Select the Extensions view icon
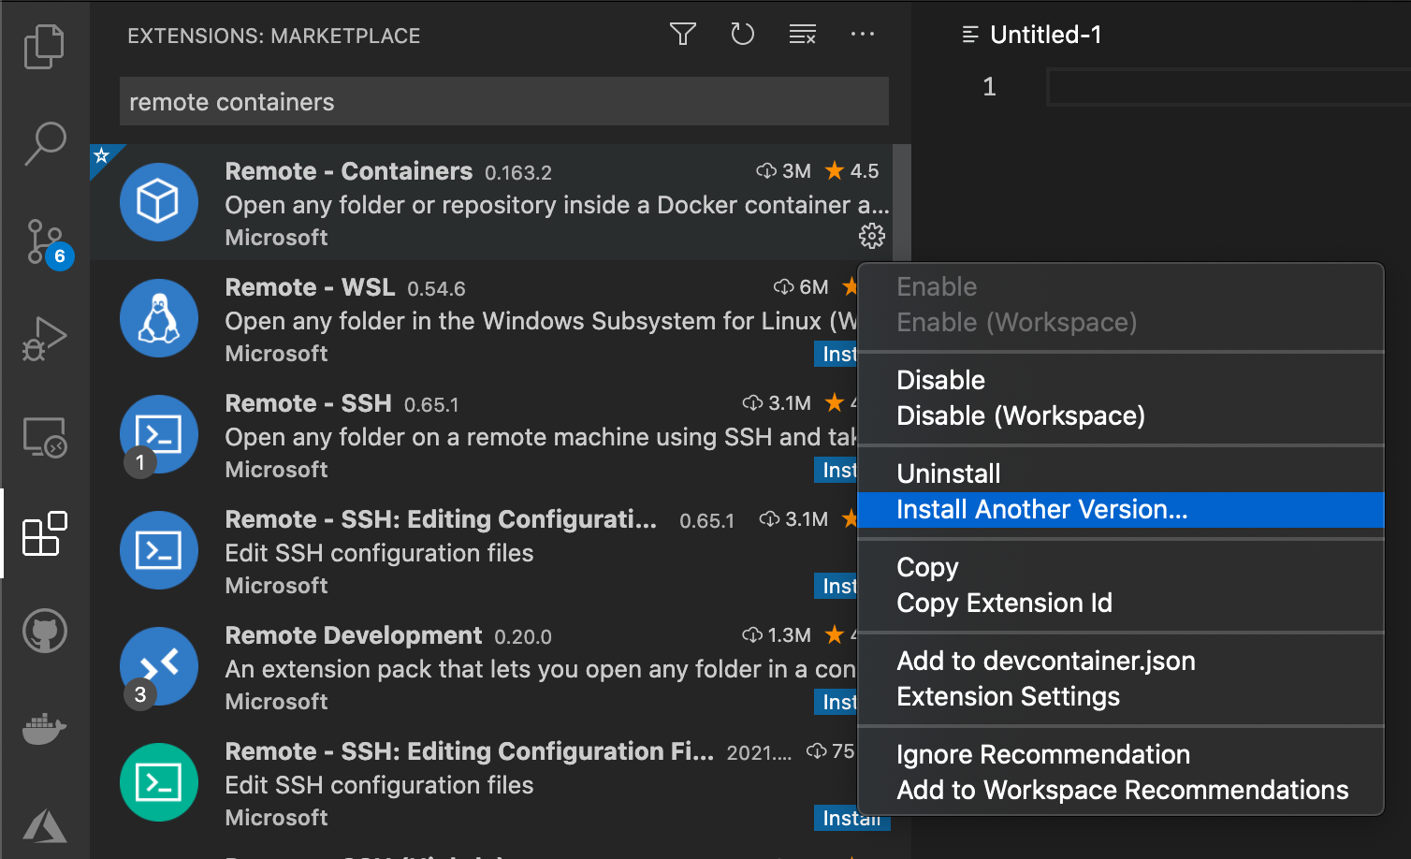1411x859 pixels. click(x=44, y=533)
